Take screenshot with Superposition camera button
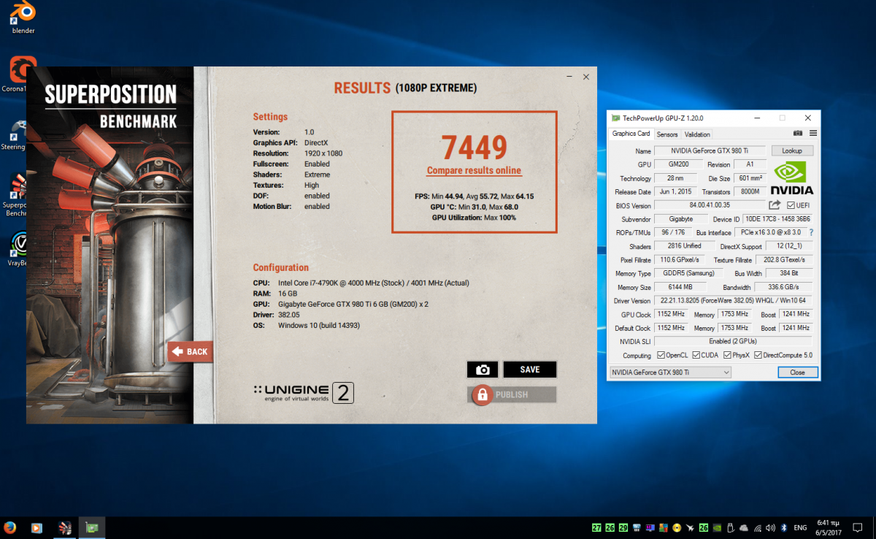 483,370
